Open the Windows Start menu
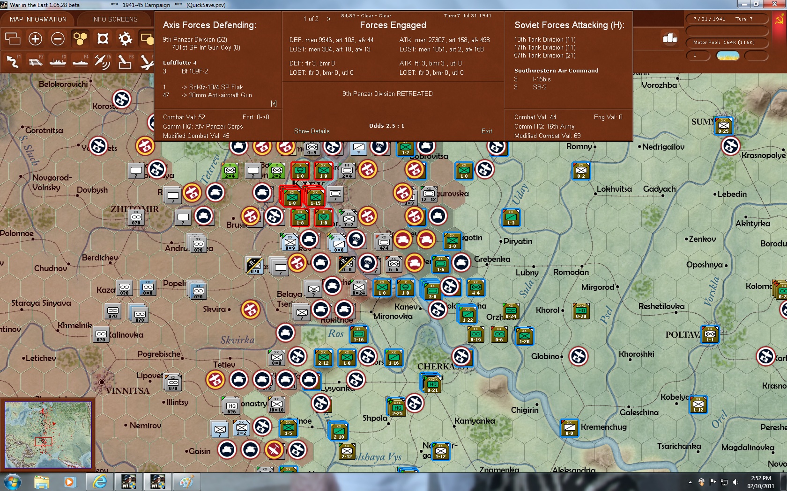This screenshot has height=491, width=787. [x=12, y=482]
